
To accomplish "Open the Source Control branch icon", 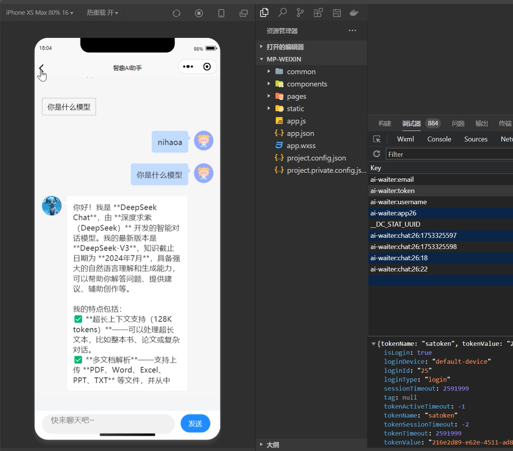I will point(300,13).
